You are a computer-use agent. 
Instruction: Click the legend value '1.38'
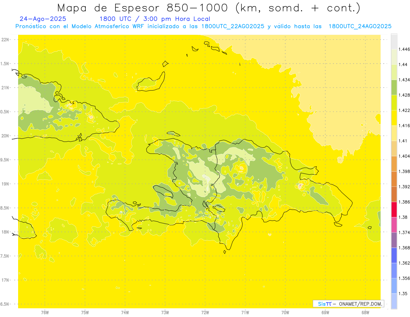403,217
